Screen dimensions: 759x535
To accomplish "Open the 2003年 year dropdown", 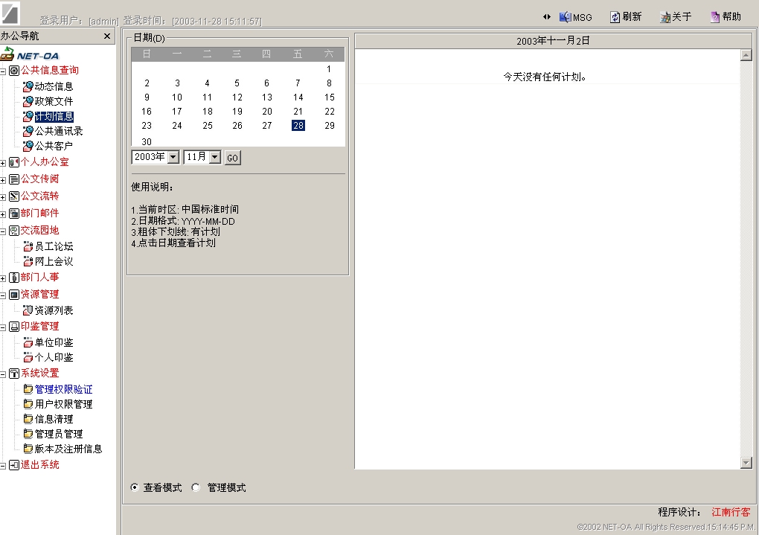I will coord(173,157).
